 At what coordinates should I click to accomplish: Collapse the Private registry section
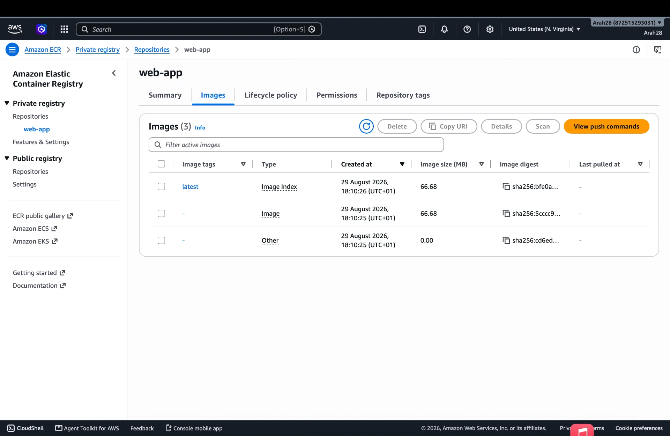coord(7,103)
